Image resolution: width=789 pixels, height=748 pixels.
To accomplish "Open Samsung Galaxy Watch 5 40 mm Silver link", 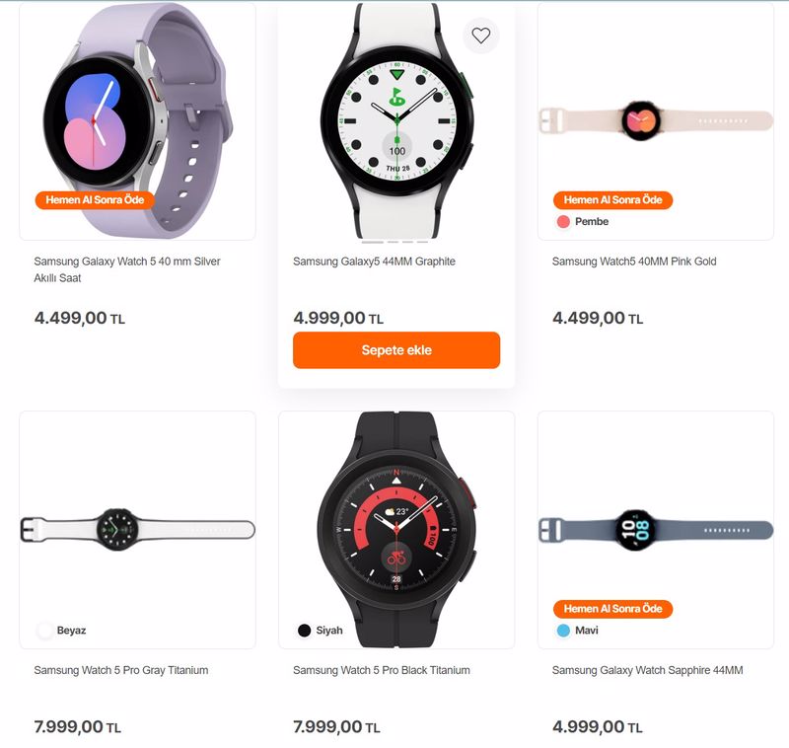I will [x=127, y=269].
